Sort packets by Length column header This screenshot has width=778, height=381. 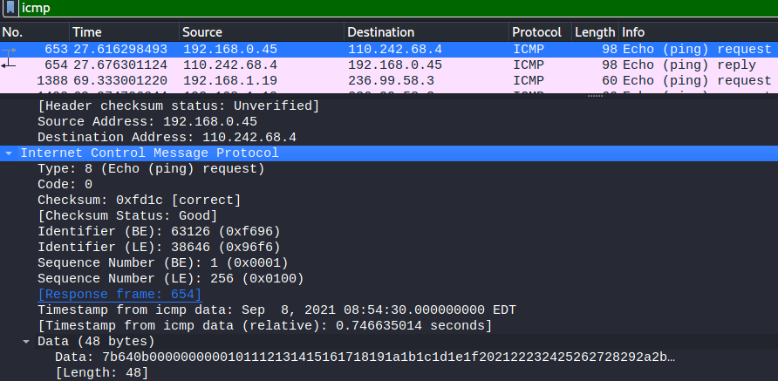click(x=595, y=32)
